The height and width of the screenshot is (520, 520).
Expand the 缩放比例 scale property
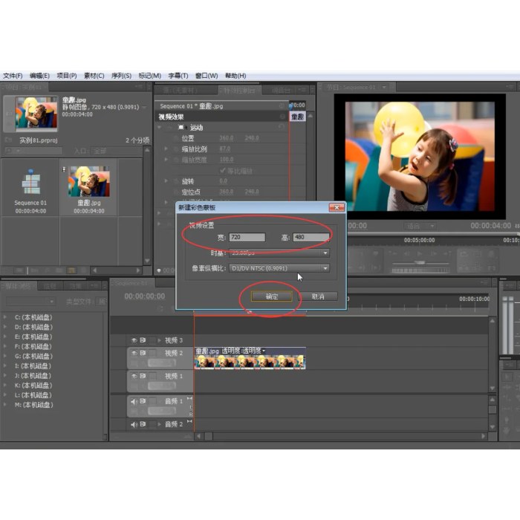point(166,149)
